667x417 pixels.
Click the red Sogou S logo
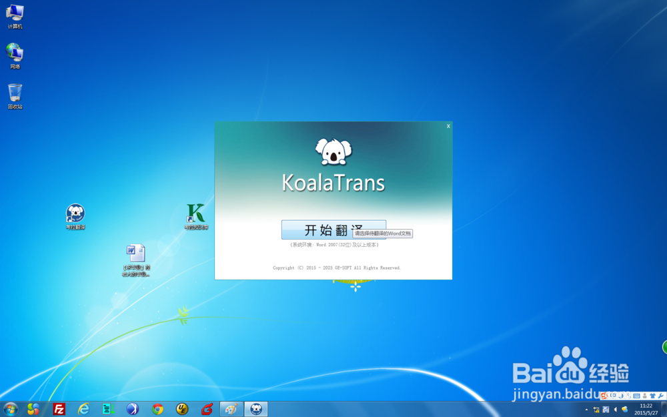[604, 396]
